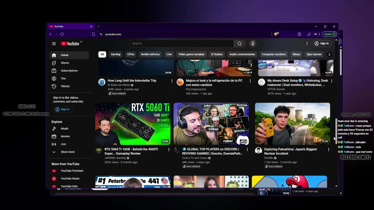The height and width of the screenshot is (210, 374).
Task: Click the youtube.com address bar
Action: pyautogui.click(x=113, y=34)
